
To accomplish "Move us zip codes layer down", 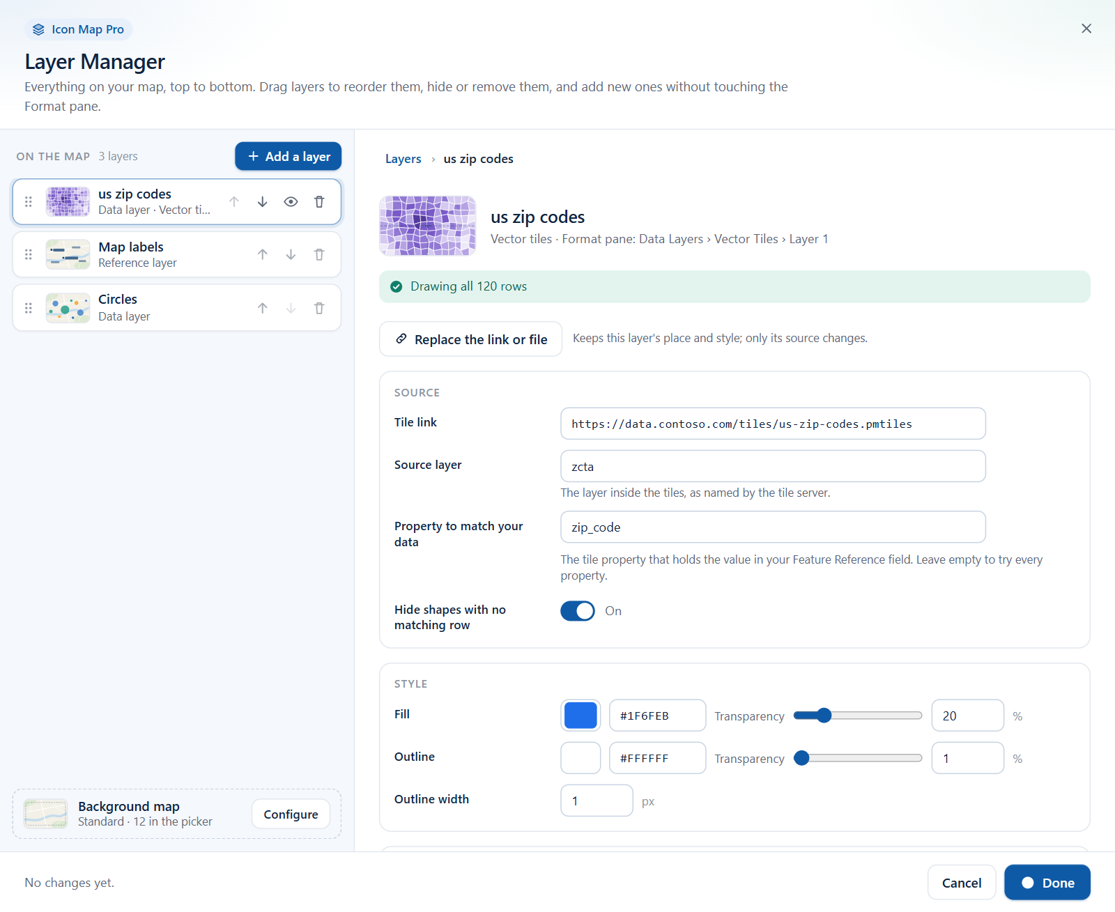I will pos(262,202).
